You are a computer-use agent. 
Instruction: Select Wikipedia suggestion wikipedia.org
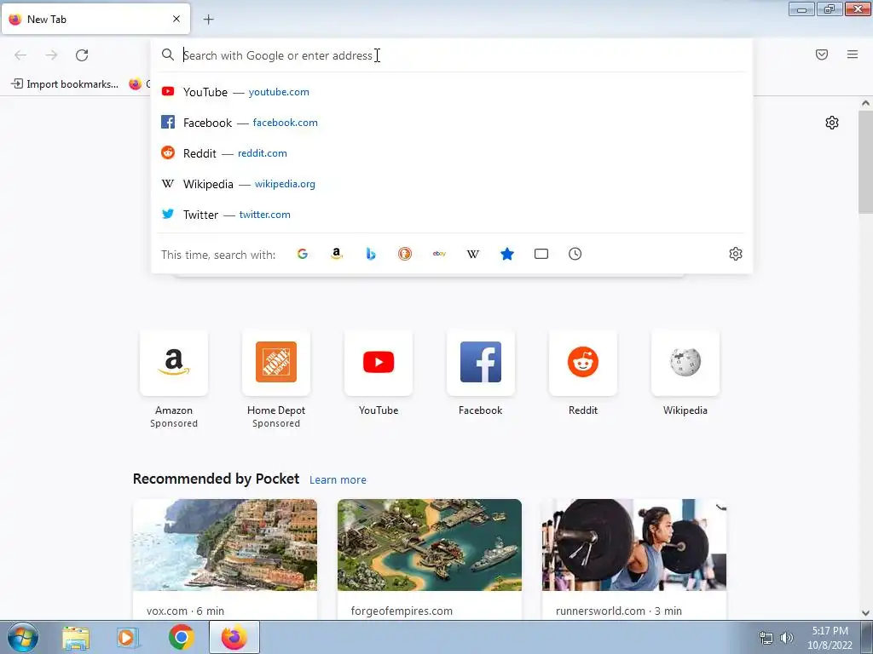tap(452, 184)
